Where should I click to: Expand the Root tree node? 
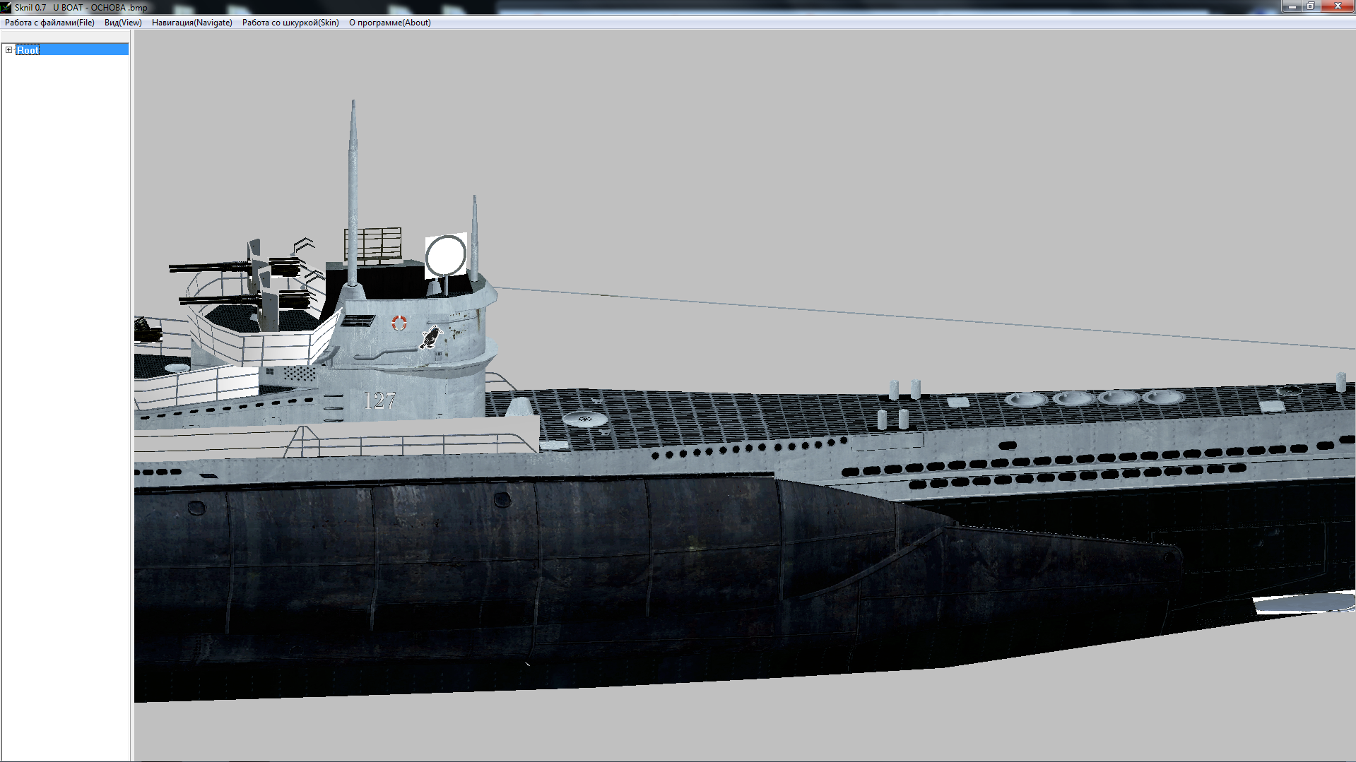[8, 49]
